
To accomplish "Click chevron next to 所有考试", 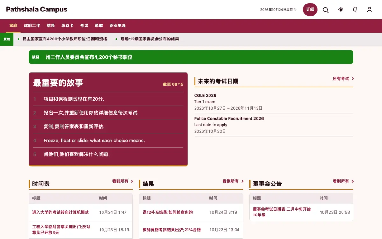I will [x=353, y=79].
